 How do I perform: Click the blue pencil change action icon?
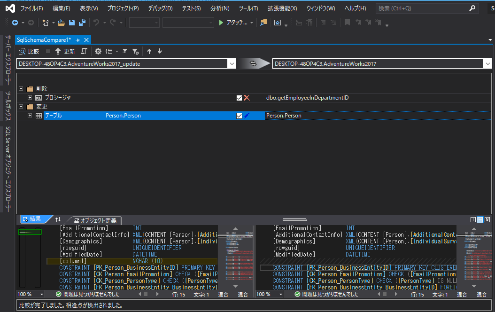(x=247, y=116)
